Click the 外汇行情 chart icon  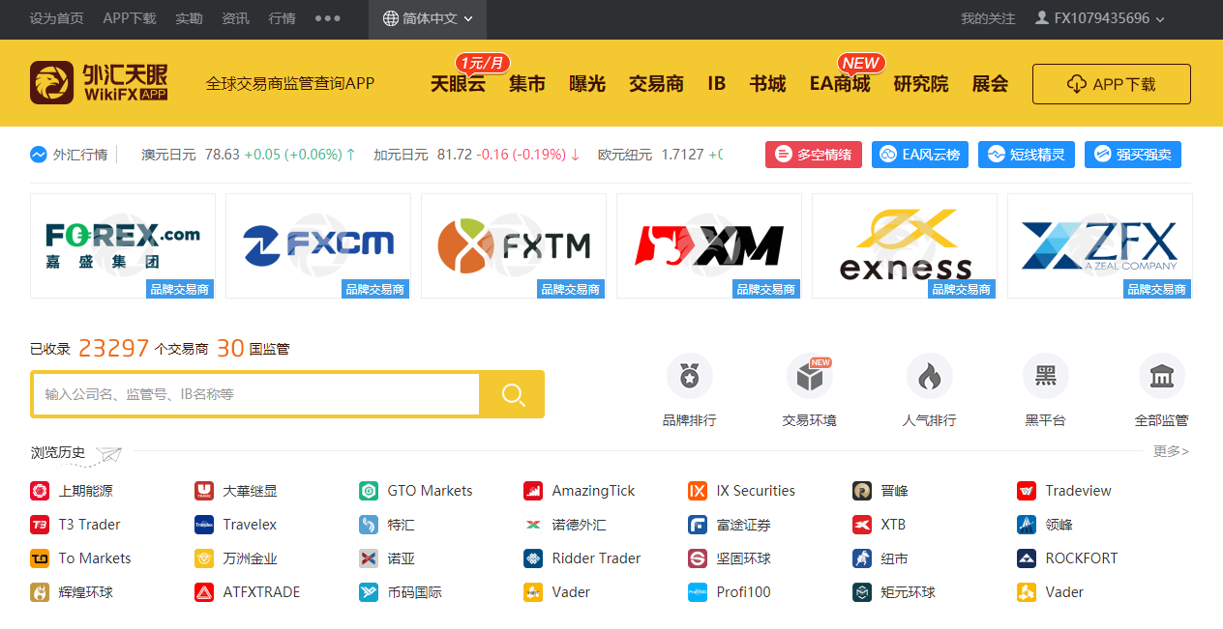click(39, 155)
